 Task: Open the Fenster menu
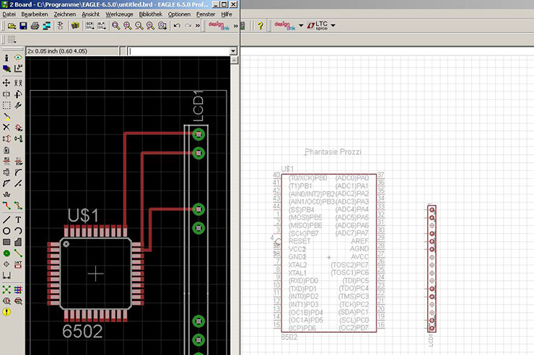tap(206, 14)
